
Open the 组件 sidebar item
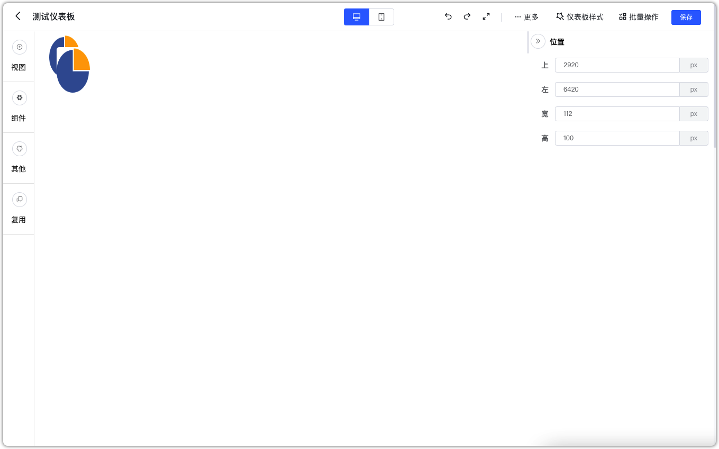point(19,107)
